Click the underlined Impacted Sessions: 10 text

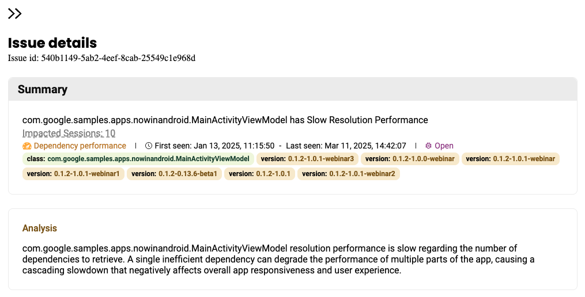coord(69,133)
